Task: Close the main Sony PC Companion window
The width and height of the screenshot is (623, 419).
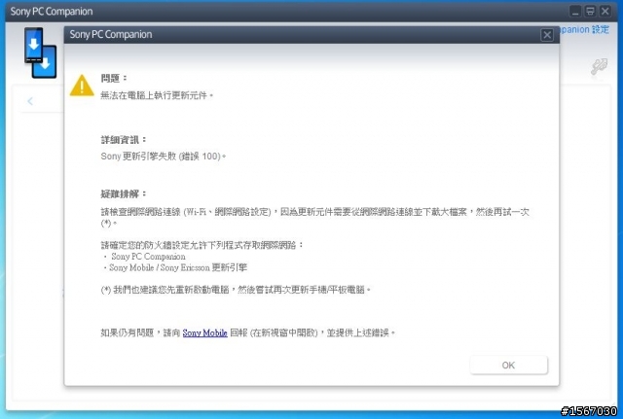Action: [605, 11]
